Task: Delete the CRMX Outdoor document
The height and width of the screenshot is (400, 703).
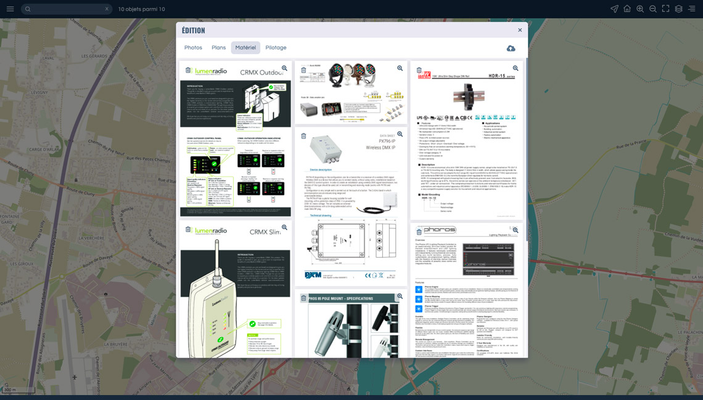Action: pos(188,70)
